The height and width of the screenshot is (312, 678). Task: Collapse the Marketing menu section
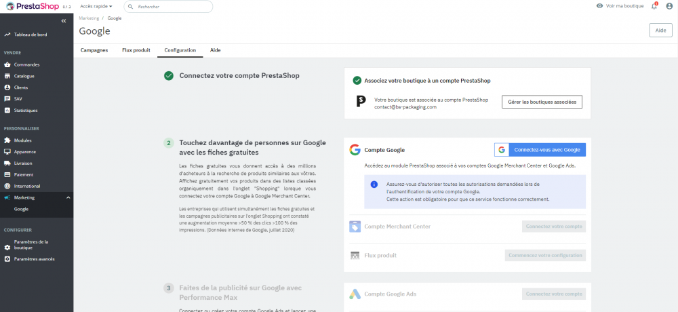coord(67,197)
